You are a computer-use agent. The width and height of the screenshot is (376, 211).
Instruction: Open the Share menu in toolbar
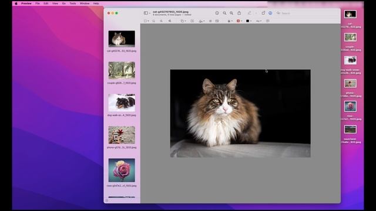[x=239, y=13]
